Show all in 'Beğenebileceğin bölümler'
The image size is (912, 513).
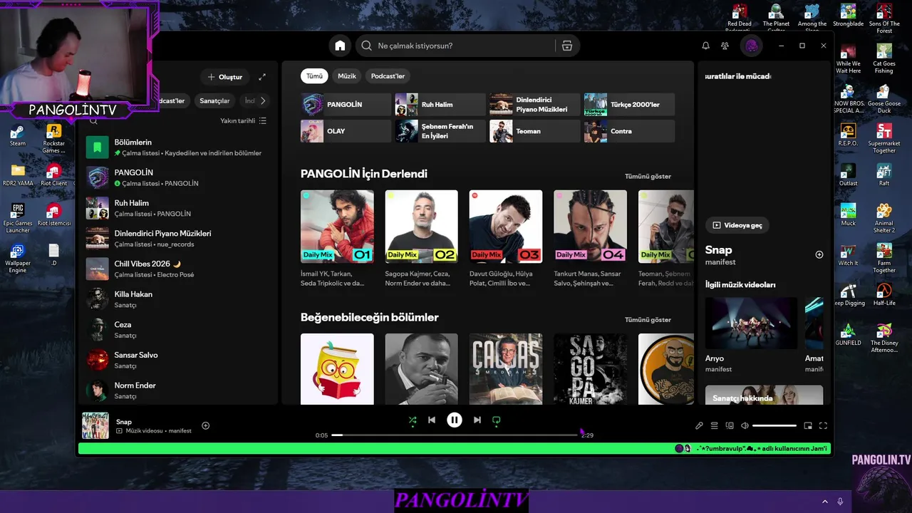[x=648, y=320]
